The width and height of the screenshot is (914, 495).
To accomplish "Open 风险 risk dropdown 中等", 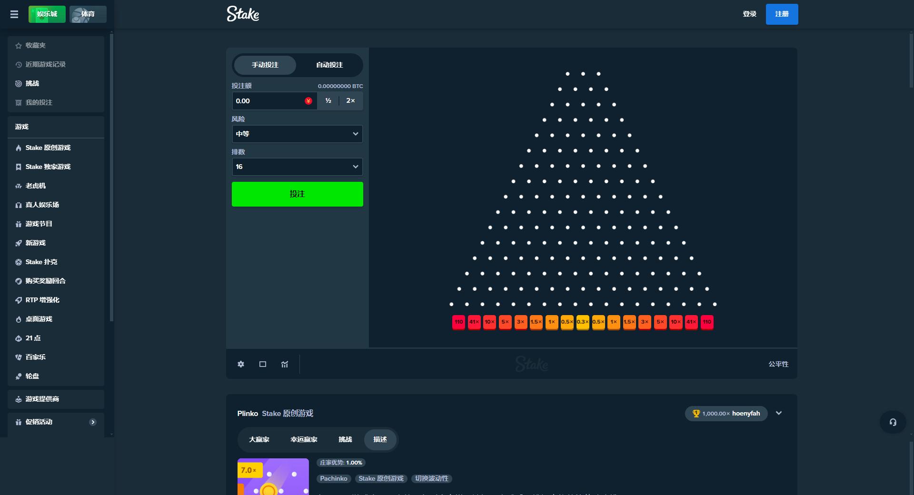I will [297, 134].
